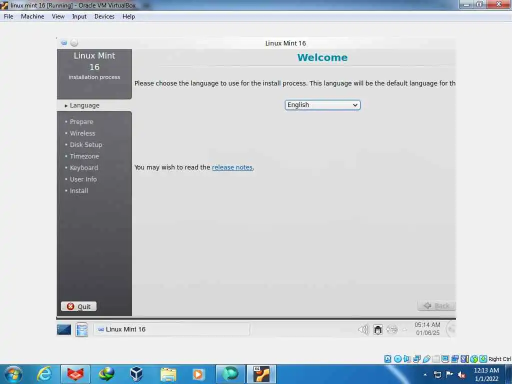The image size is (512, 384).
Task: Click Windows network tray icon
Action: pyautogui.click(x=437, y=374)
